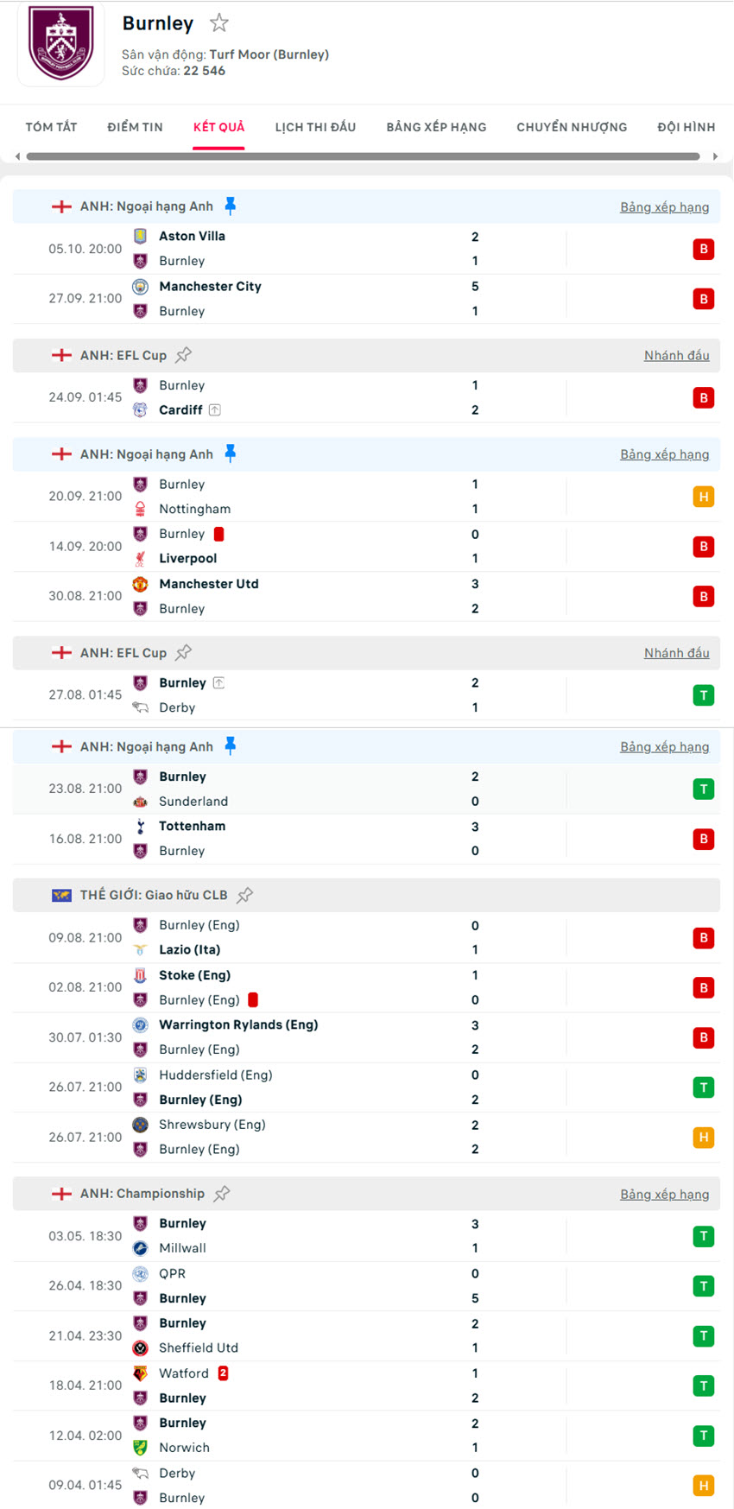Pin the first EFL Cup competition
This screenshot has height=1509, width=734.
pos(183,355)
